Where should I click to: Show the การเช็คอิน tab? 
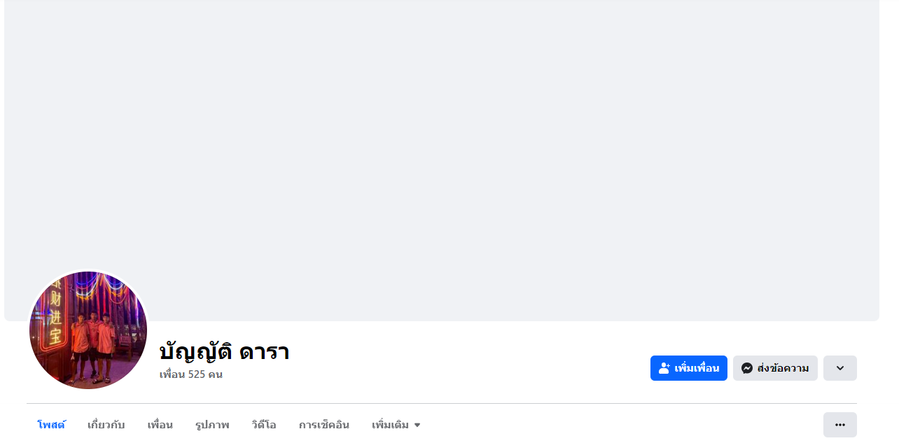tap(323, 425)
